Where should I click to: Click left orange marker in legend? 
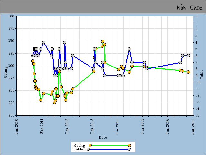pos(90,145)
